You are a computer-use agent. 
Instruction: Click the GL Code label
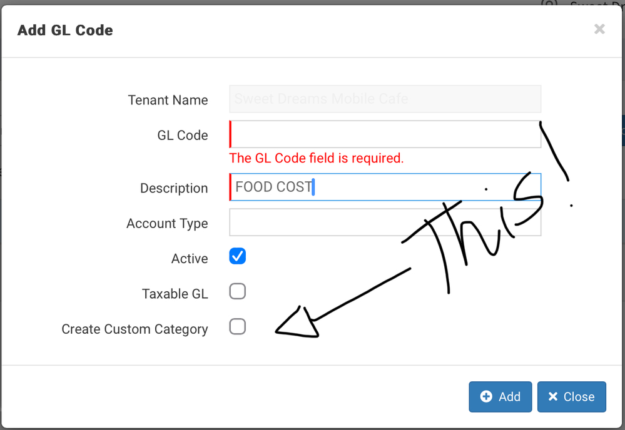coord(183,136)
